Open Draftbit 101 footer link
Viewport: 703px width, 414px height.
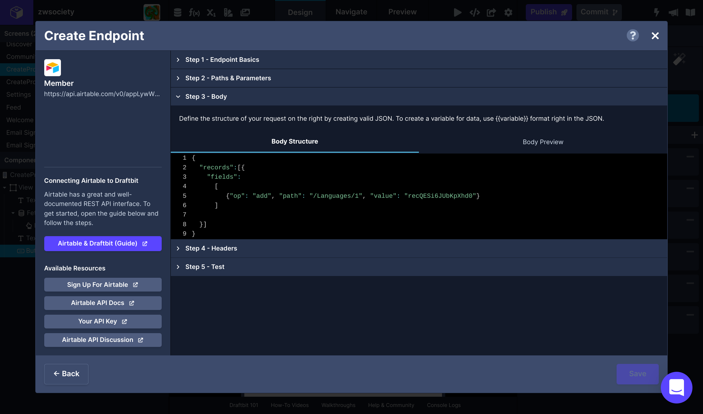pos(244,405)
